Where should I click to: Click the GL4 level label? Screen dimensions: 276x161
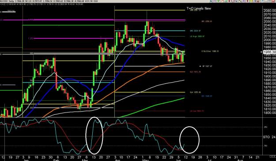(x=195, y=92)
